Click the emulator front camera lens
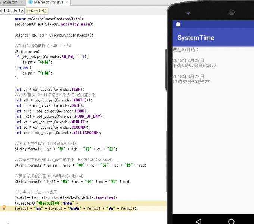This screenshot has width=254, height=224. [188, 12]
